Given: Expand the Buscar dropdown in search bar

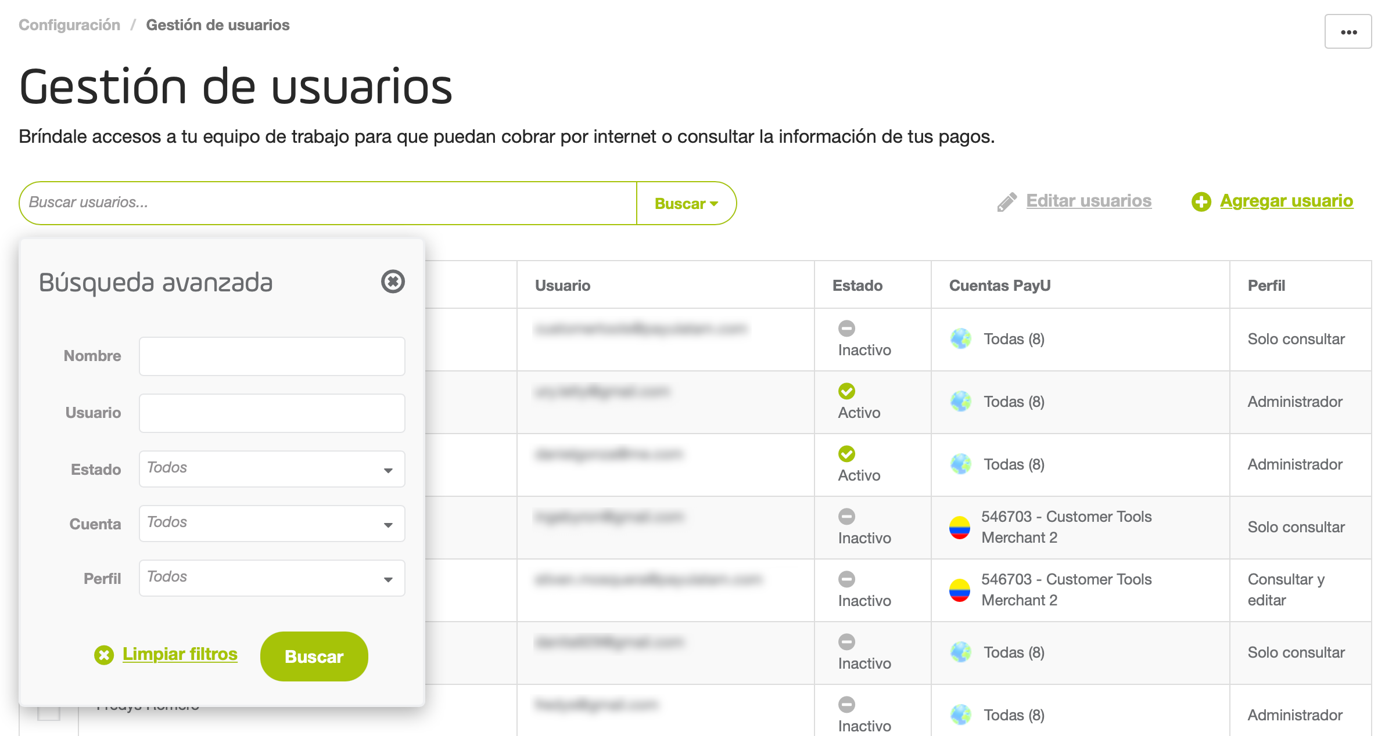Looking at the screenshot, I should pyautogui.click(x=687, y=203).
